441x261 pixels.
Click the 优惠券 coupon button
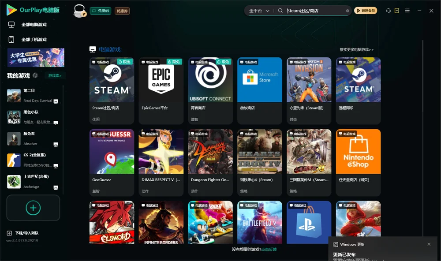tap(122, 11)
